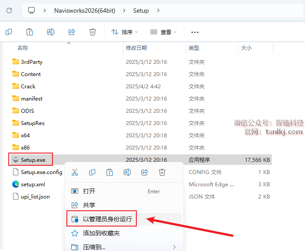
Task: Click the refresh icon in address bar
Action: [x=9, y=10]
